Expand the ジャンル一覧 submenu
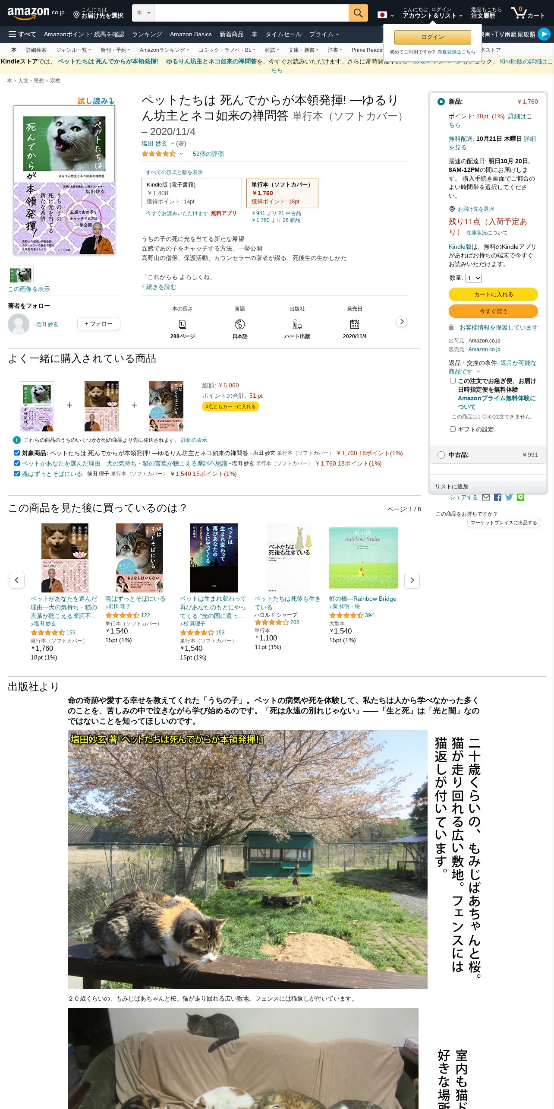This screenshot has height=1109, width=554. 73,50
